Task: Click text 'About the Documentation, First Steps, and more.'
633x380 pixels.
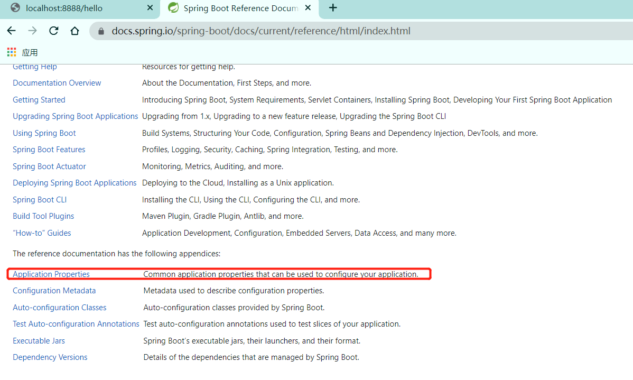Action: (x=227, y=83)
